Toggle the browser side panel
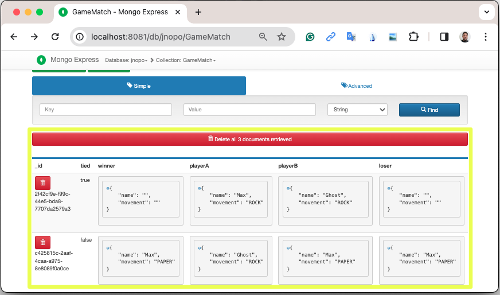 (444, 37)
